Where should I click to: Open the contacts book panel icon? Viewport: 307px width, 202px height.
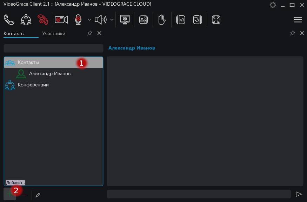pyautogui.click(x=180, y=20)
